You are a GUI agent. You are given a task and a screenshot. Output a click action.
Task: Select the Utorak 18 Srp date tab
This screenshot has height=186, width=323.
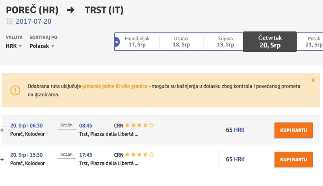[x=181, y=42]
